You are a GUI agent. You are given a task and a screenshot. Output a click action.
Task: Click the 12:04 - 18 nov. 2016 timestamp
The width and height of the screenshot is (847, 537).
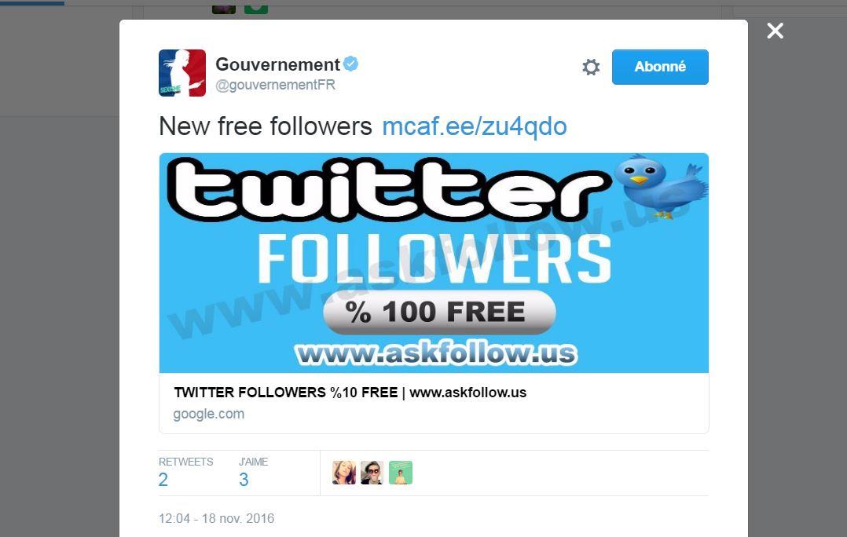216,519
